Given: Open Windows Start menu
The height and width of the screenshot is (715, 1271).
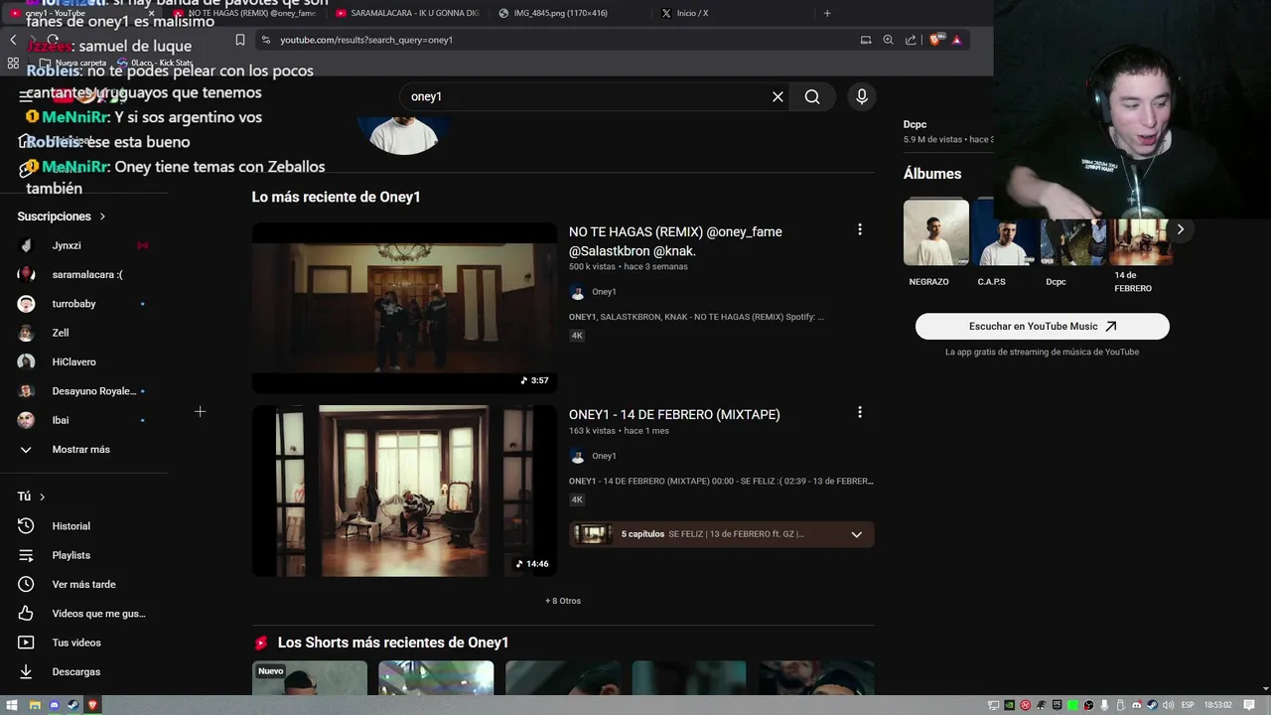Looking at the screenshot, I should [x=12, y=705].
